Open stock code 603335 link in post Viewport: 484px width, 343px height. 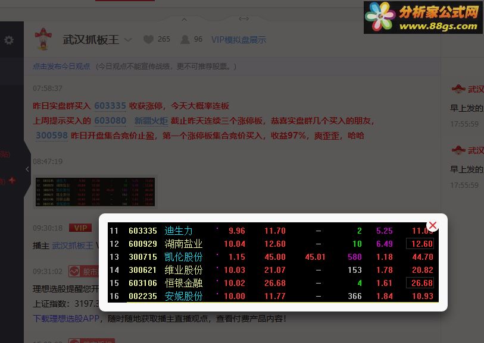(x=110, y=106)
